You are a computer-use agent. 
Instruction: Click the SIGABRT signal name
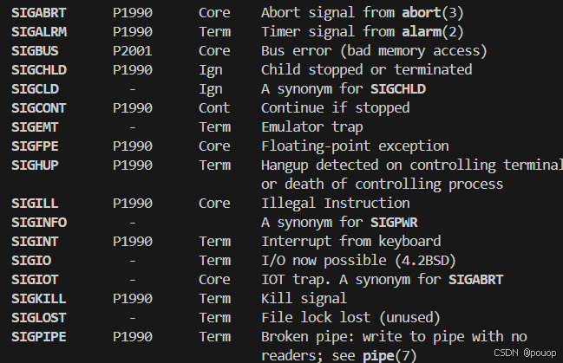39,13
